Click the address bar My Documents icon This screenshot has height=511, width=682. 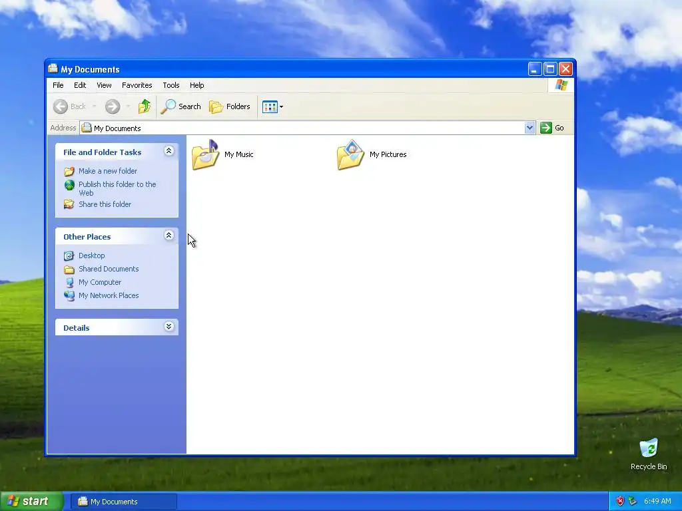click(x=87, y=128)
